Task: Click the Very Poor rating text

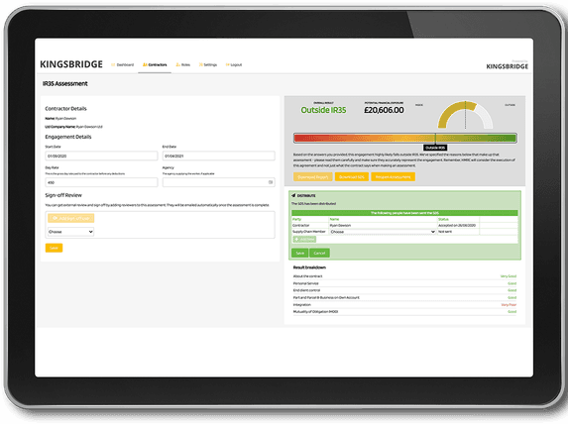Action: click(x=509, y=305)
